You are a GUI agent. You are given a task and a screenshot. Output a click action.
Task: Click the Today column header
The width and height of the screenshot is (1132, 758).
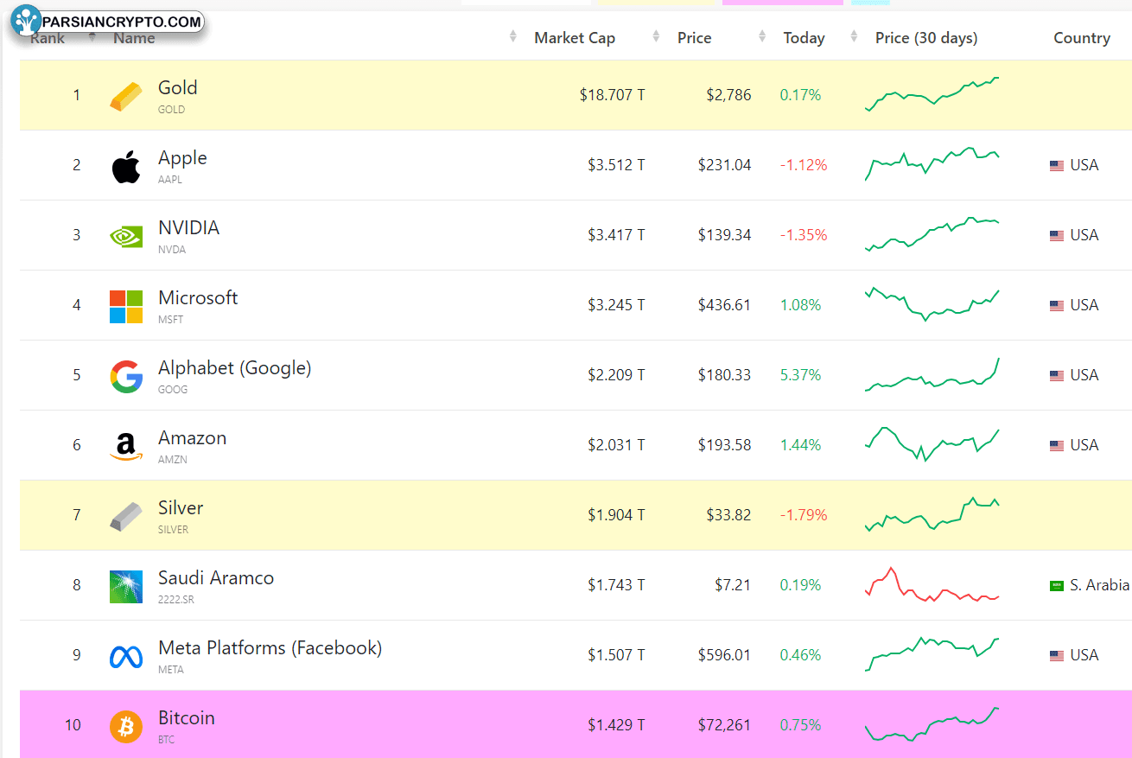click(804, 38)
